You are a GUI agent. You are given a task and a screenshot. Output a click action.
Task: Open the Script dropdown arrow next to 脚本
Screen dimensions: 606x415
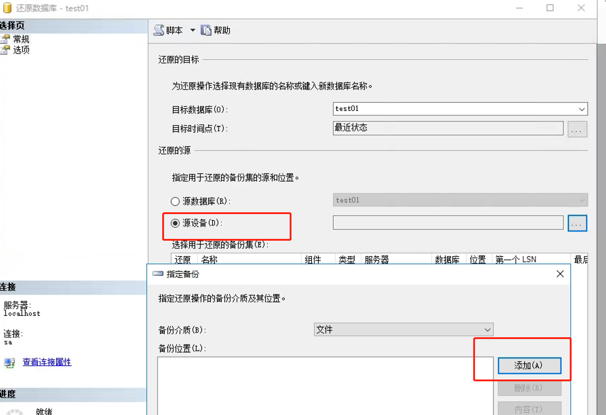click(x=192, y=30)
